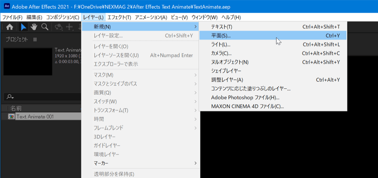Select 調整レイヤー(A) from the submenu
The height and width of the screenshot is (178, 378).
[x=273, y=80]
